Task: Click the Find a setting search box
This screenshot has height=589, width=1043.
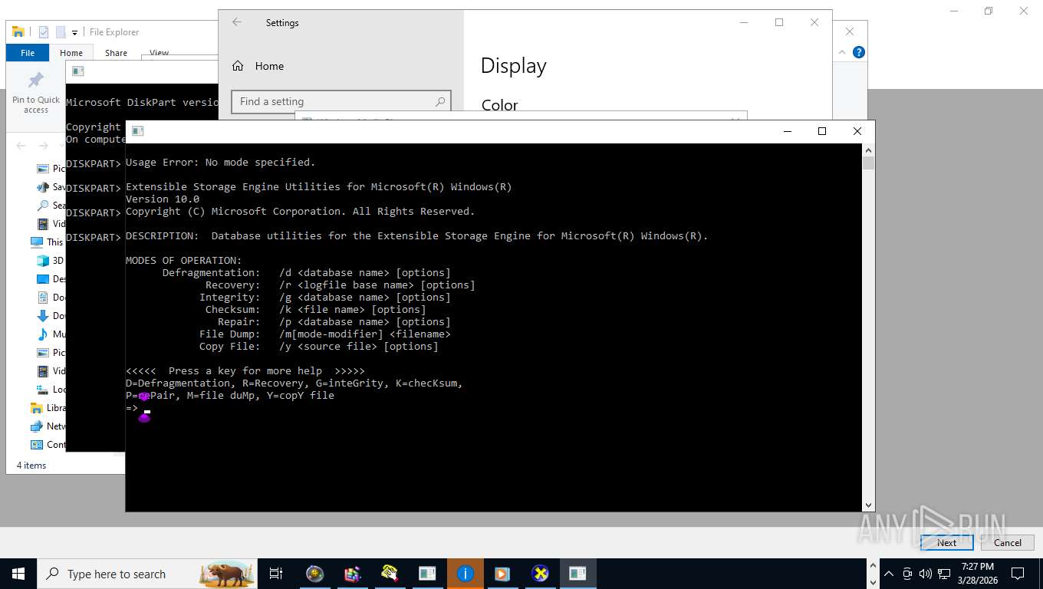Action: click(341, 101)
